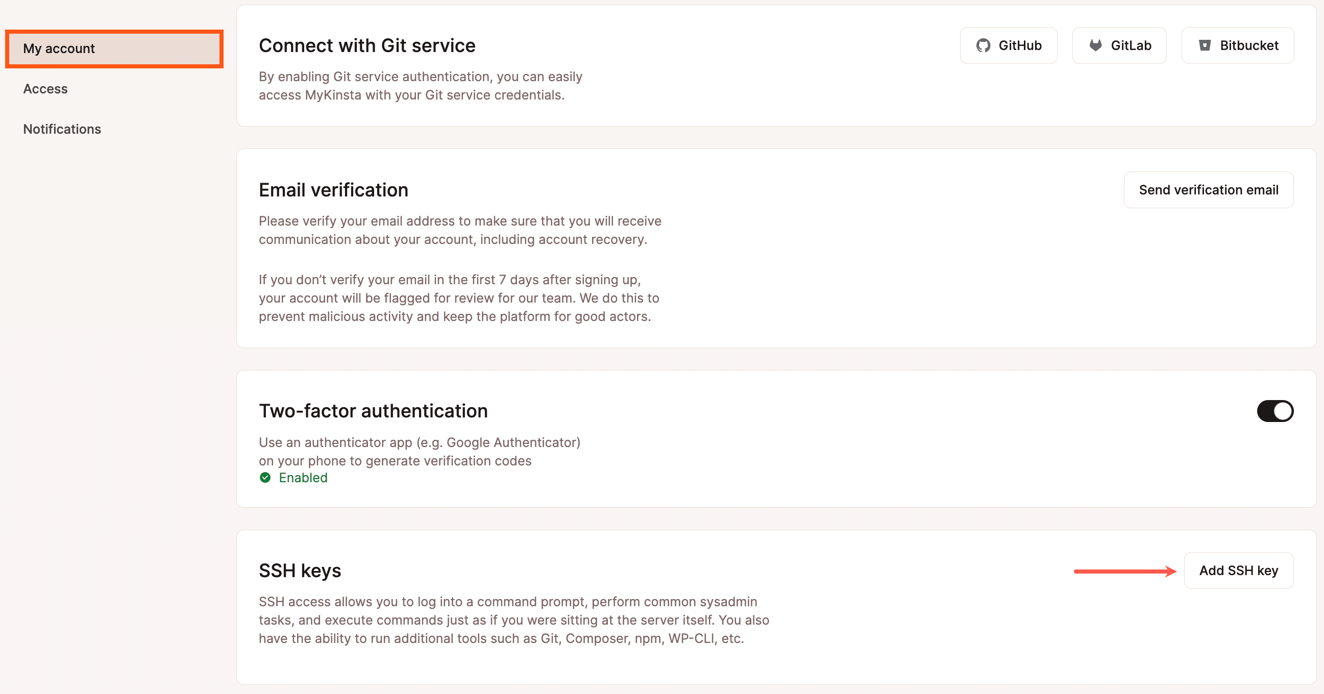
Task: Click the SSH keys section heading
Action: [300, 570]
